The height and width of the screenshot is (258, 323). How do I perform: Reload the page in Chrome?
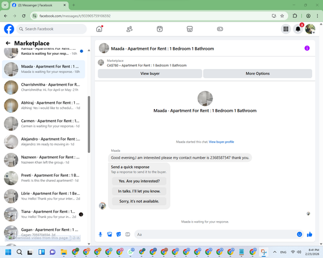tap(24, 16)
